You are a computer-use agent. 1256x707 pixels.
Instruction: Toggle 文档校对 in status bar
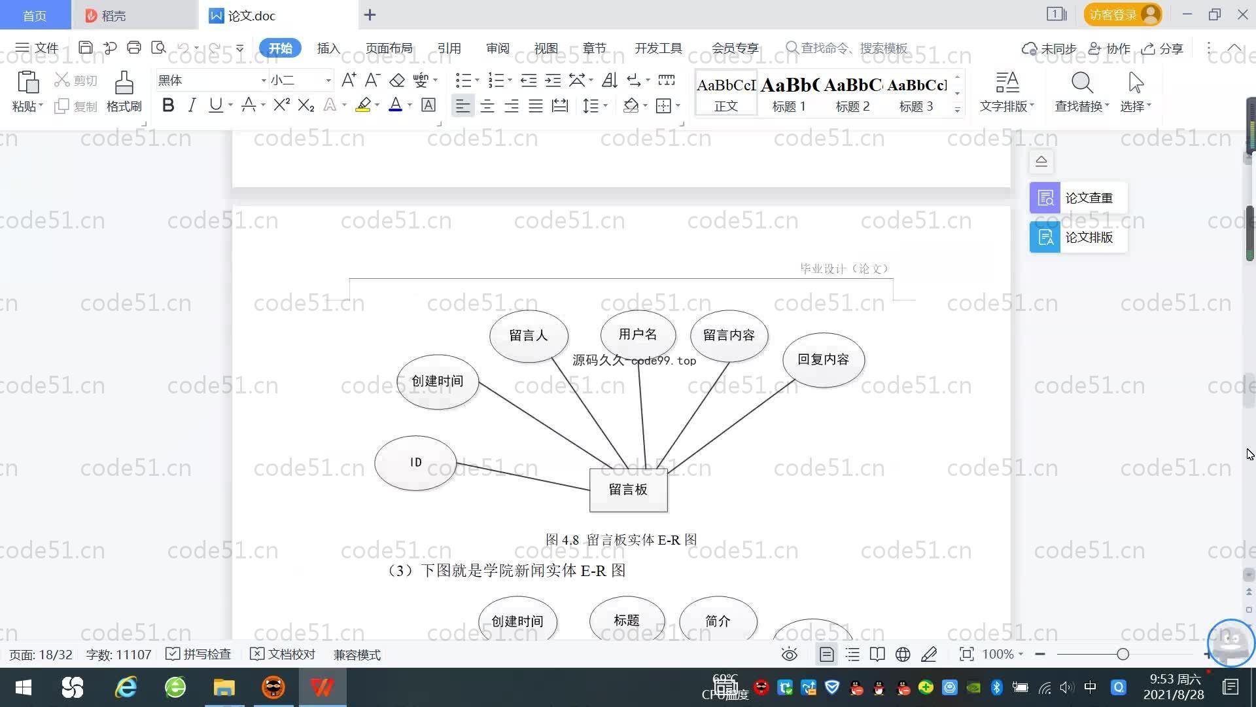(x=283, y=654)
